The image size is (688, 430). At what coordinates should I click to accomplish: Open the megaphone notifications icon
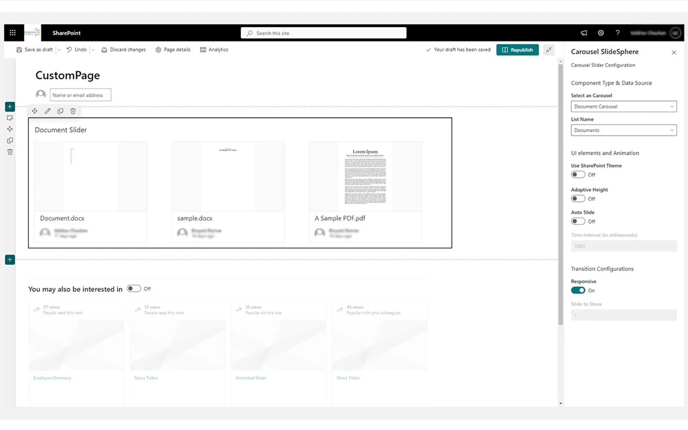coord(584,33)
